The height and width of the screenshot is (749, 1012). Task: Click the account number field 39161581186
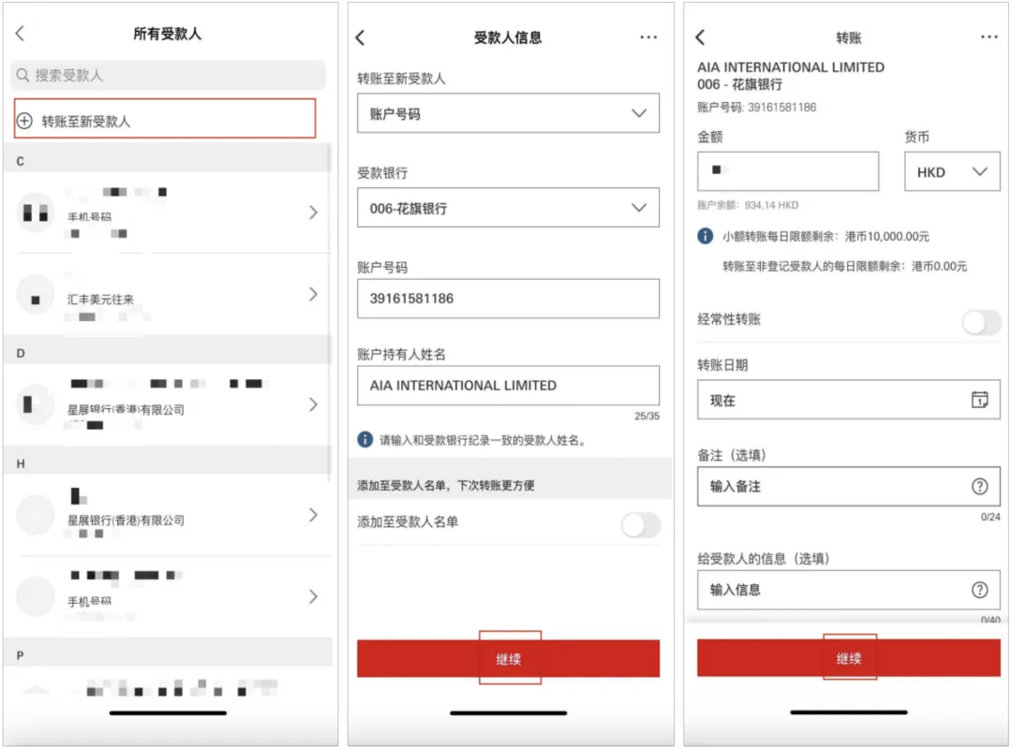pyautogui.click(x=509, y=299)
